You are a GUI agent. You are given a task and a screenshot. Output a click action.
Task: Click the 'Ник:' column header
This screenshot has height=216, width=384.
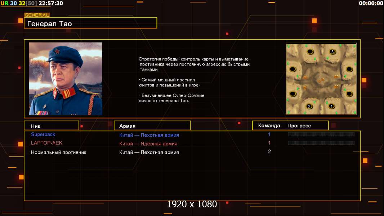pos(52,126)
